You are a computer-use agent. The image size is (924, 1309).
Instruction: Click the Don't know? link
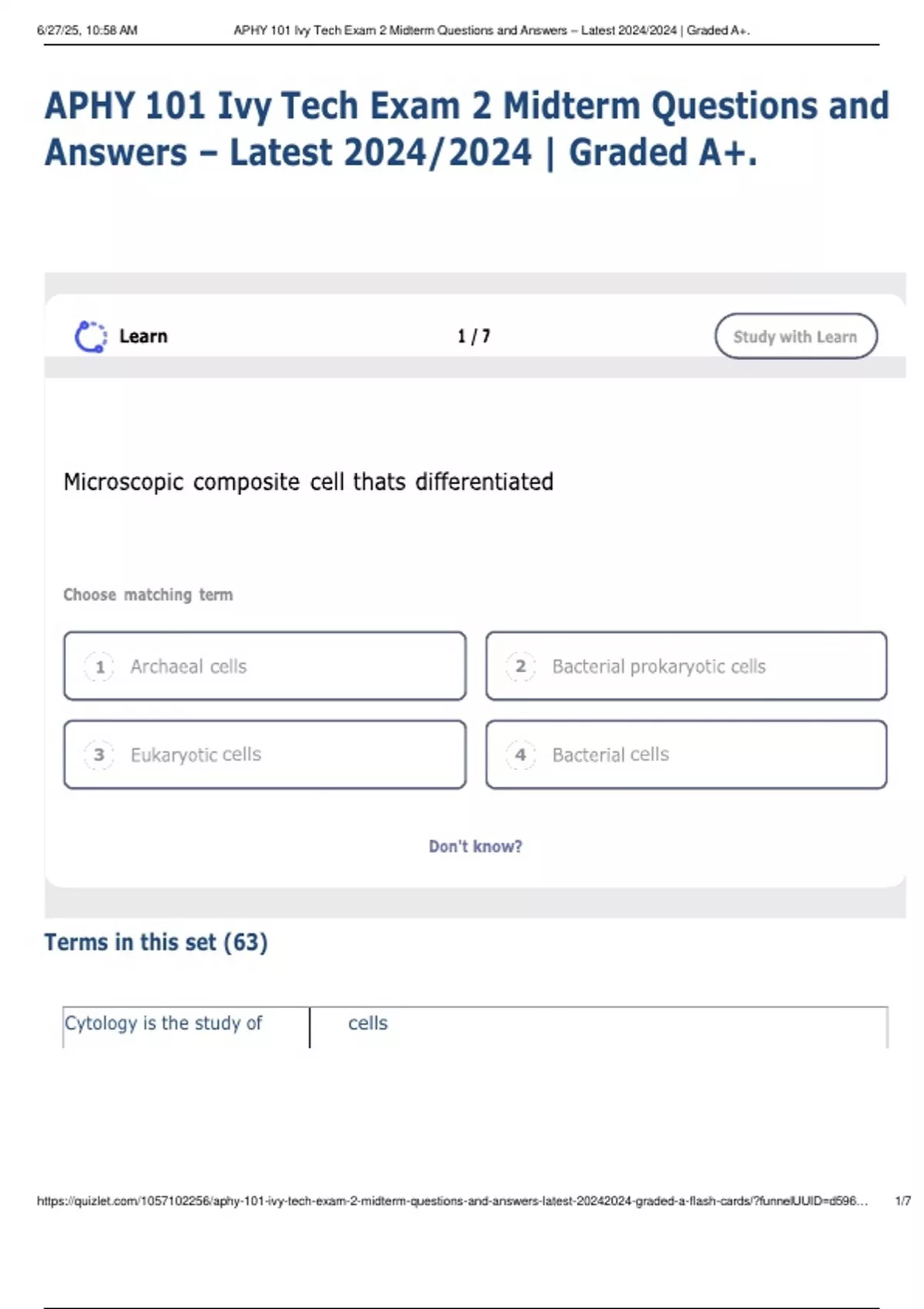[x=475, y=846]
